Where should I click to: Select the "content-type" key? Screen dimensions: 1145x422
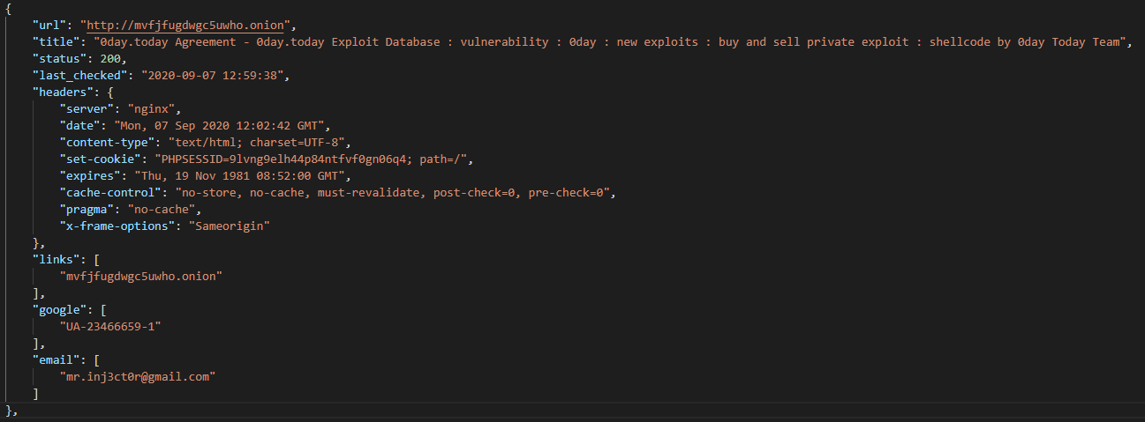click(x=108, y=143)
